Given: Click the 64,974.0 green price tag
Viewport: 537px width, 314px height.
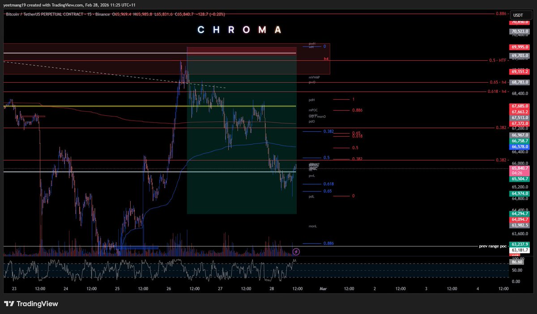Looking at the screenshot, I should (x=520, y=193).
